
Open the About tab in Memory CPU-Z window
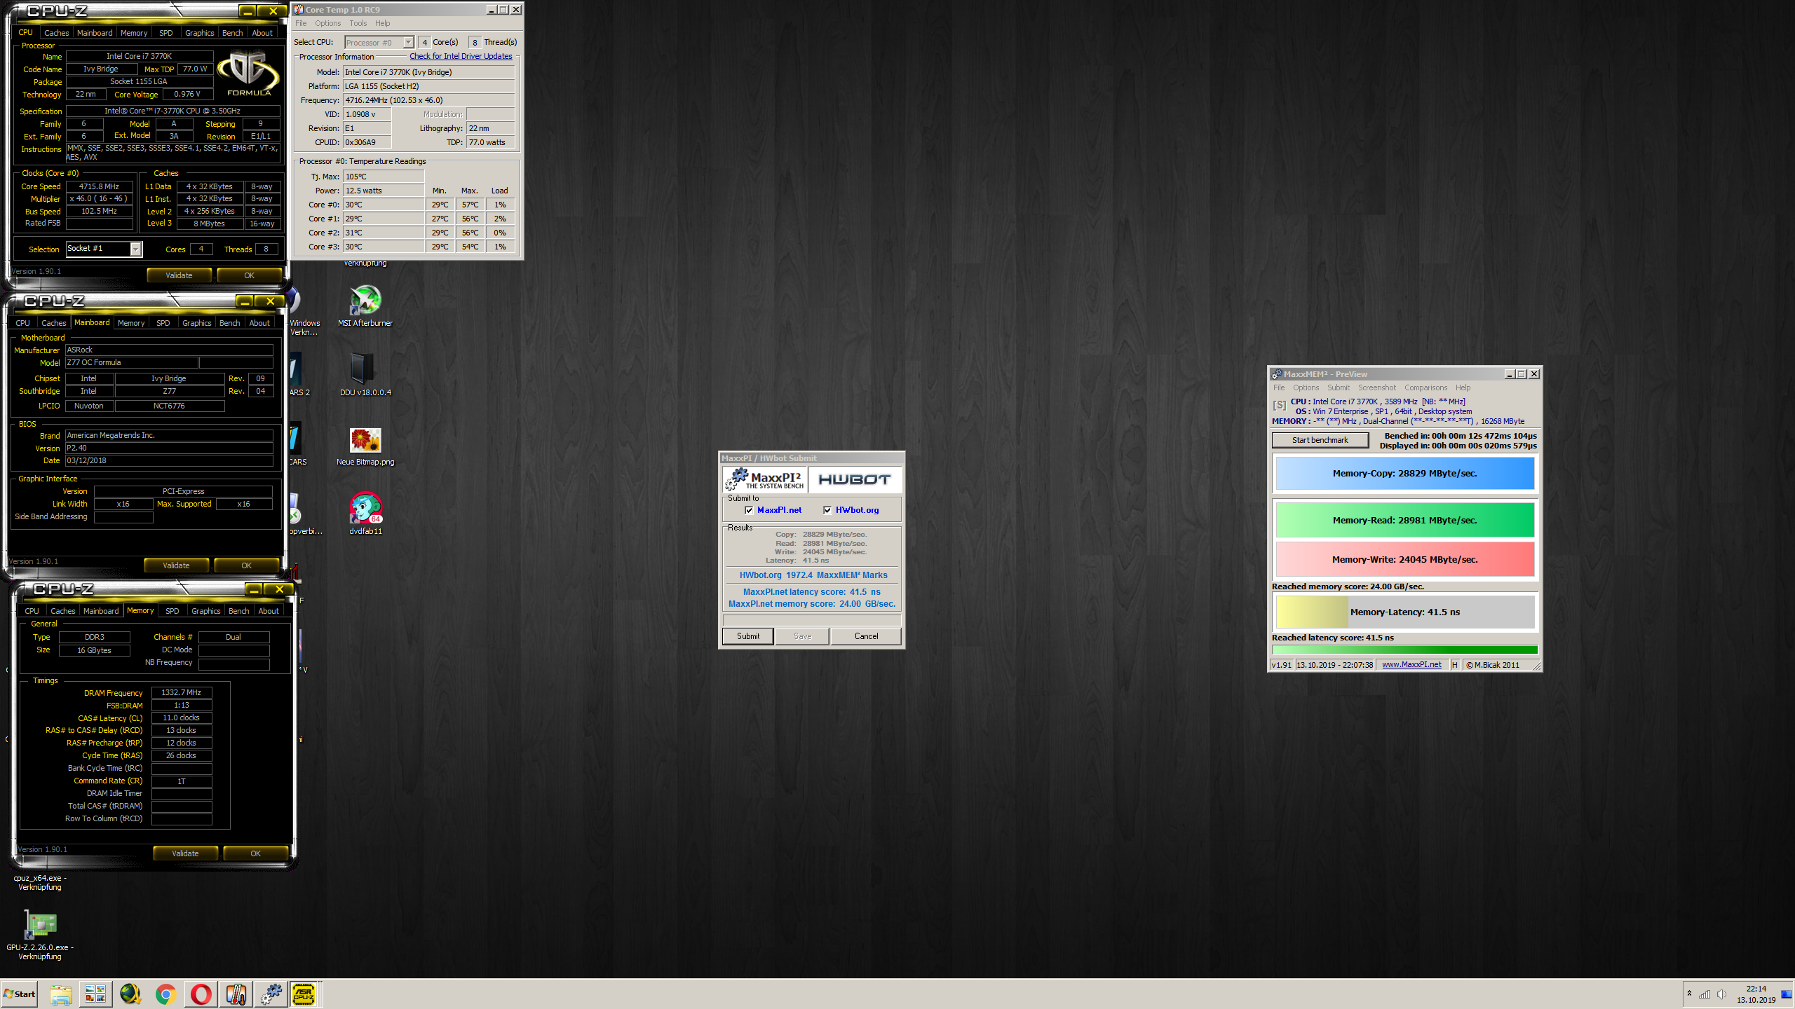(x=269, y=611)
